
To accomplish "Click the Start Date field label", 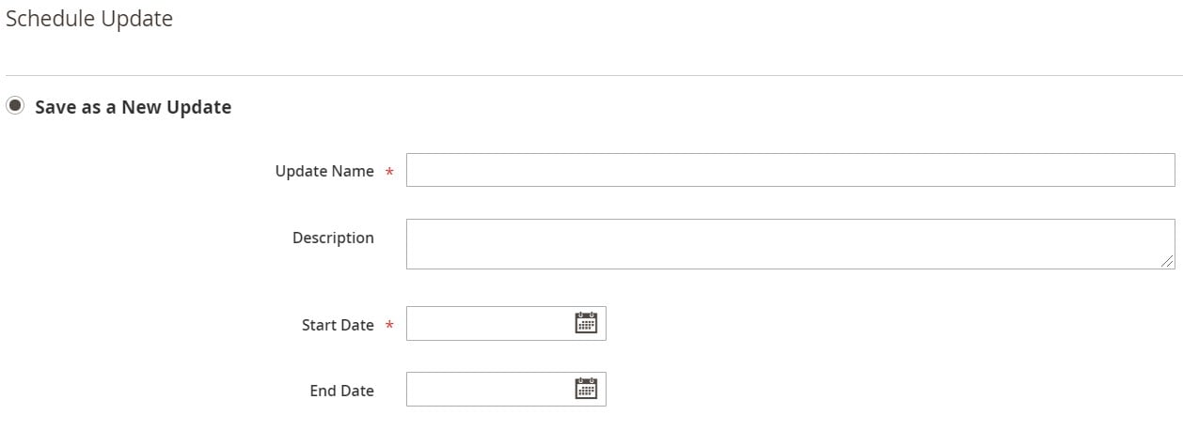I will (338, 325).
